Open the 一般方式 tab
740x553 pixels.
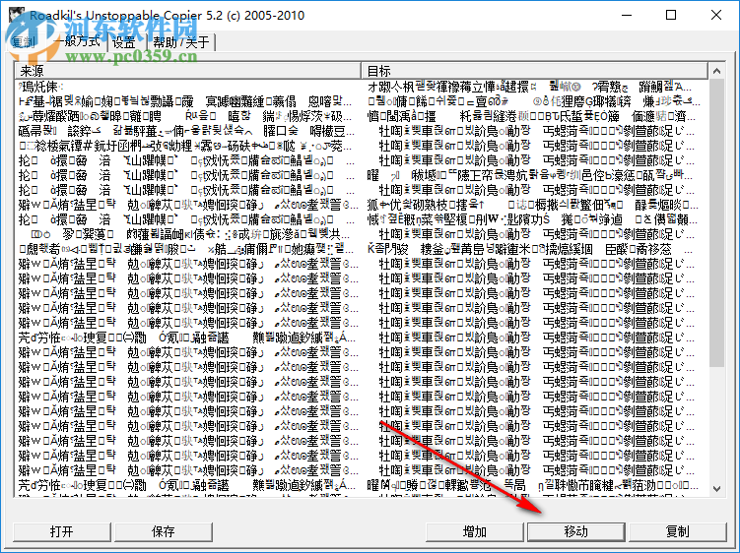coord(78,42)
